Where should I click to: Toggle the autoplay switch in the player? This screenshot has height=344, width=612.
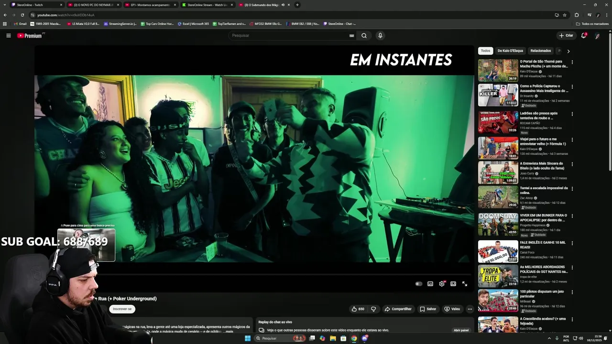(x=419, y=284)
